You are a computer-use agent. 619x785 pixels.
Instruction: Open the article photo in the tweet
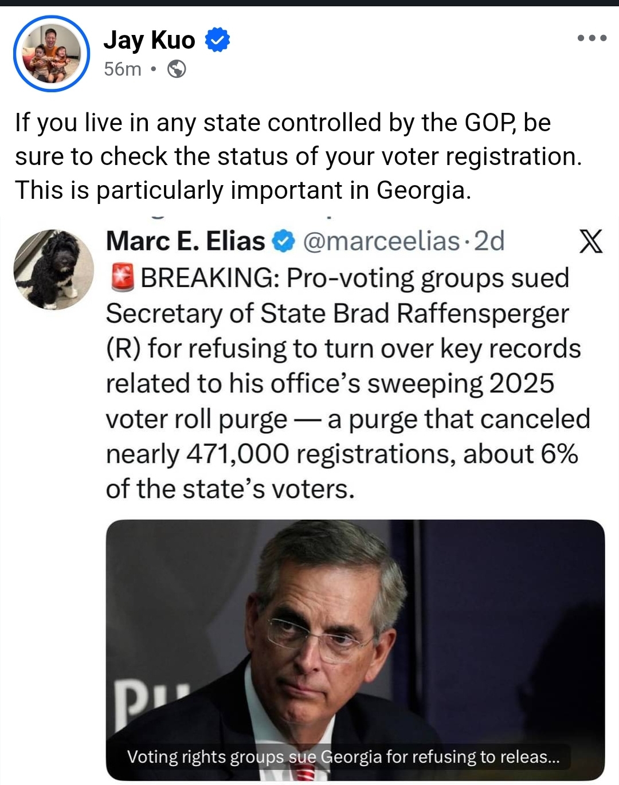point(355,630)
